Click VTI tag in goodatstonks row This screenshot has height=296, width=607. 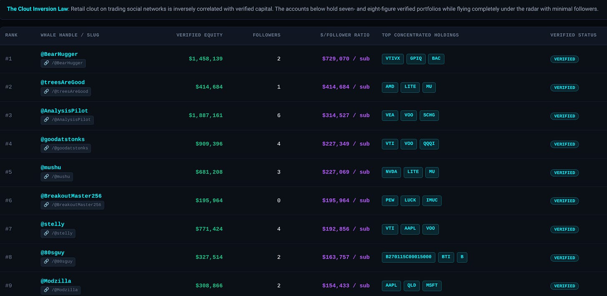390,144
